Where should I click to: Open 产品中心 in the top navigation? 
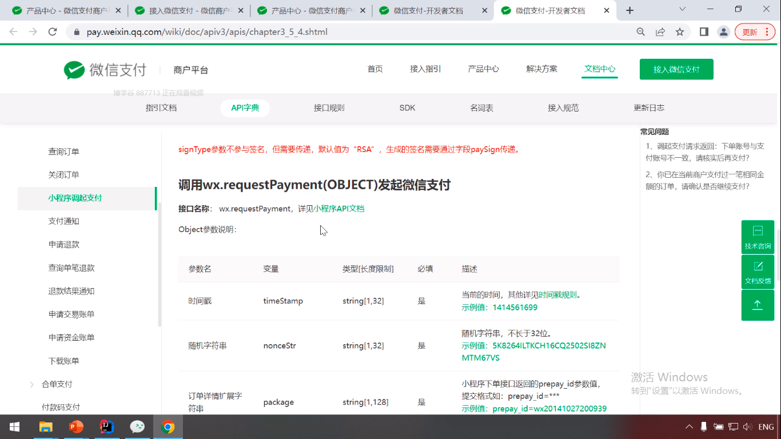(x=483, y=69)
